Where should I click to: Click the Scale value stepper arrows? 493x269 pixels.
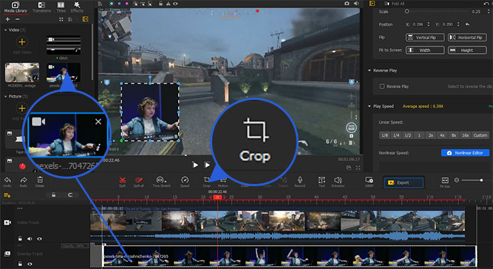489,12
